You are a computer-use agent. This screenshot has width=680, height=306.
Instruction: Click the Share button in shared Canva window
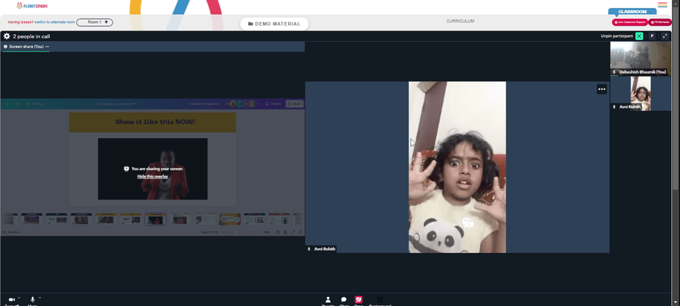click(294, 104)
